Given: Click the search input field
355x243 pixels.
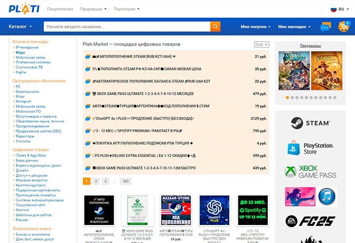Looking at the screenshot, I should tap(127, 27).
